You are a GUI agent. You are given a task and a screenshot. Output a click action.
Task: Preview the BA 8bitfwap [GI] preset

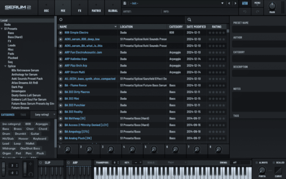click(x=61, y=119)
